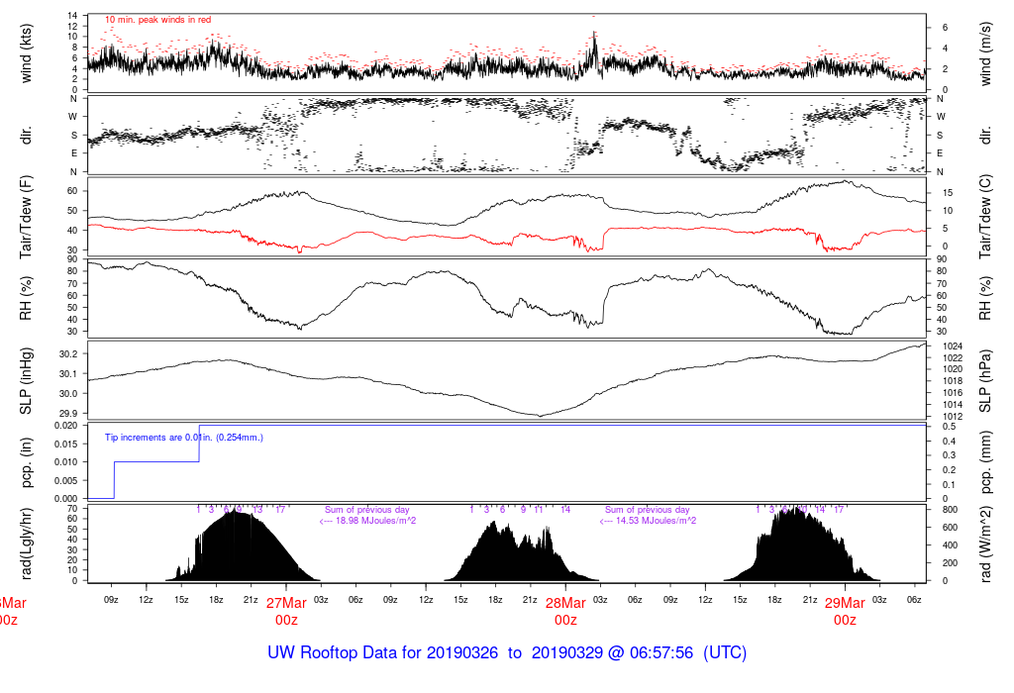The width and height of the screenshot is (1014, 693).
Task: Click the 'UW Rooftop Data for 20190326' title
Action: 383,652
